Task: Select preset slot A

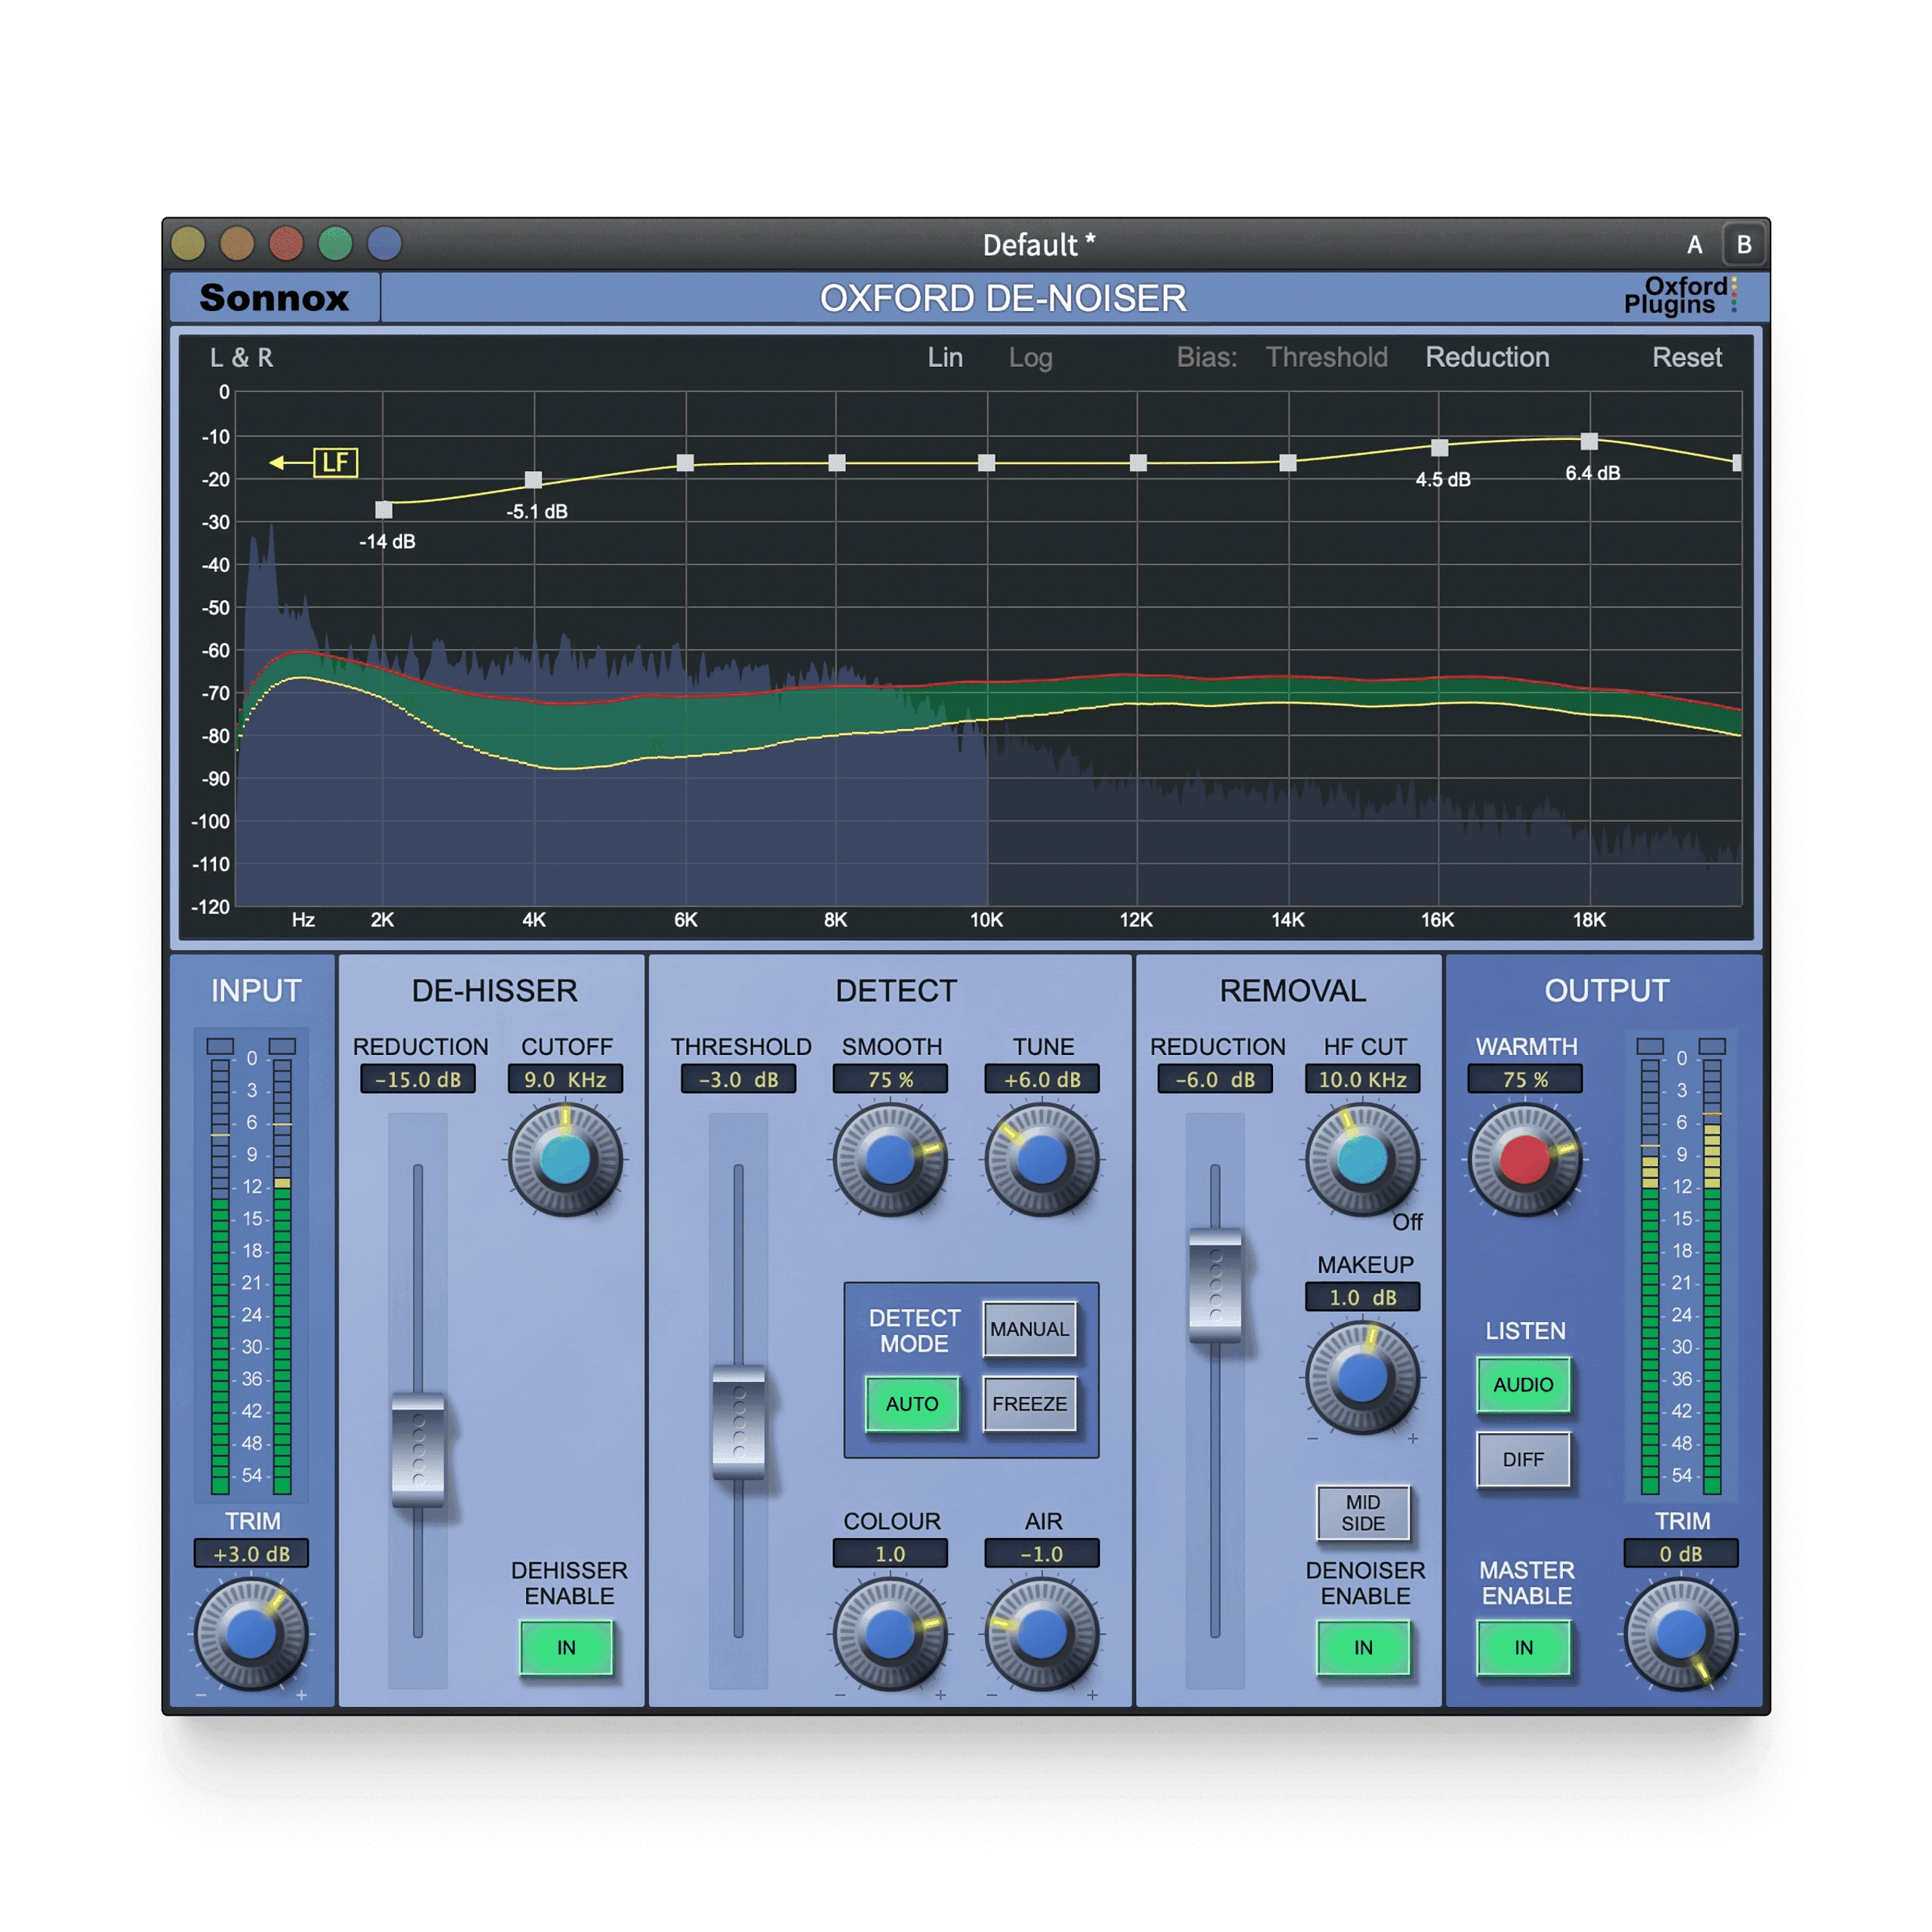Action: click(x=1694, y=245)
